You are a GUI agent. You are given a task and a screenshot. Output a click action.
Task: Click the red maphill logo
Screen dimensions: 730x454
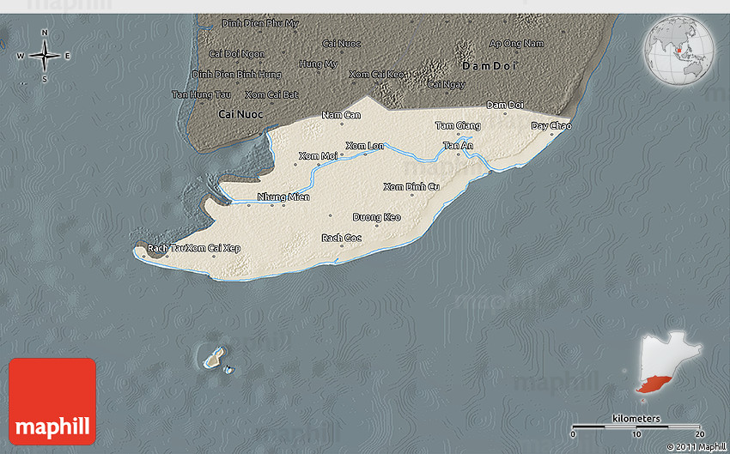[52, 401]
